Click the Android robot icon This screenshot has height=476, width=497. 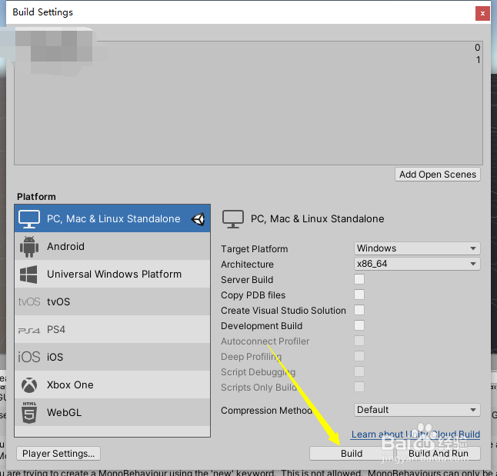pos(29,247)
